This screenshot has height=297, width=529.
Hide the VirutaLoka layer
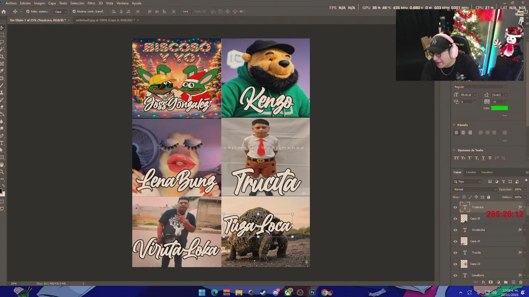tap(455, 230)
